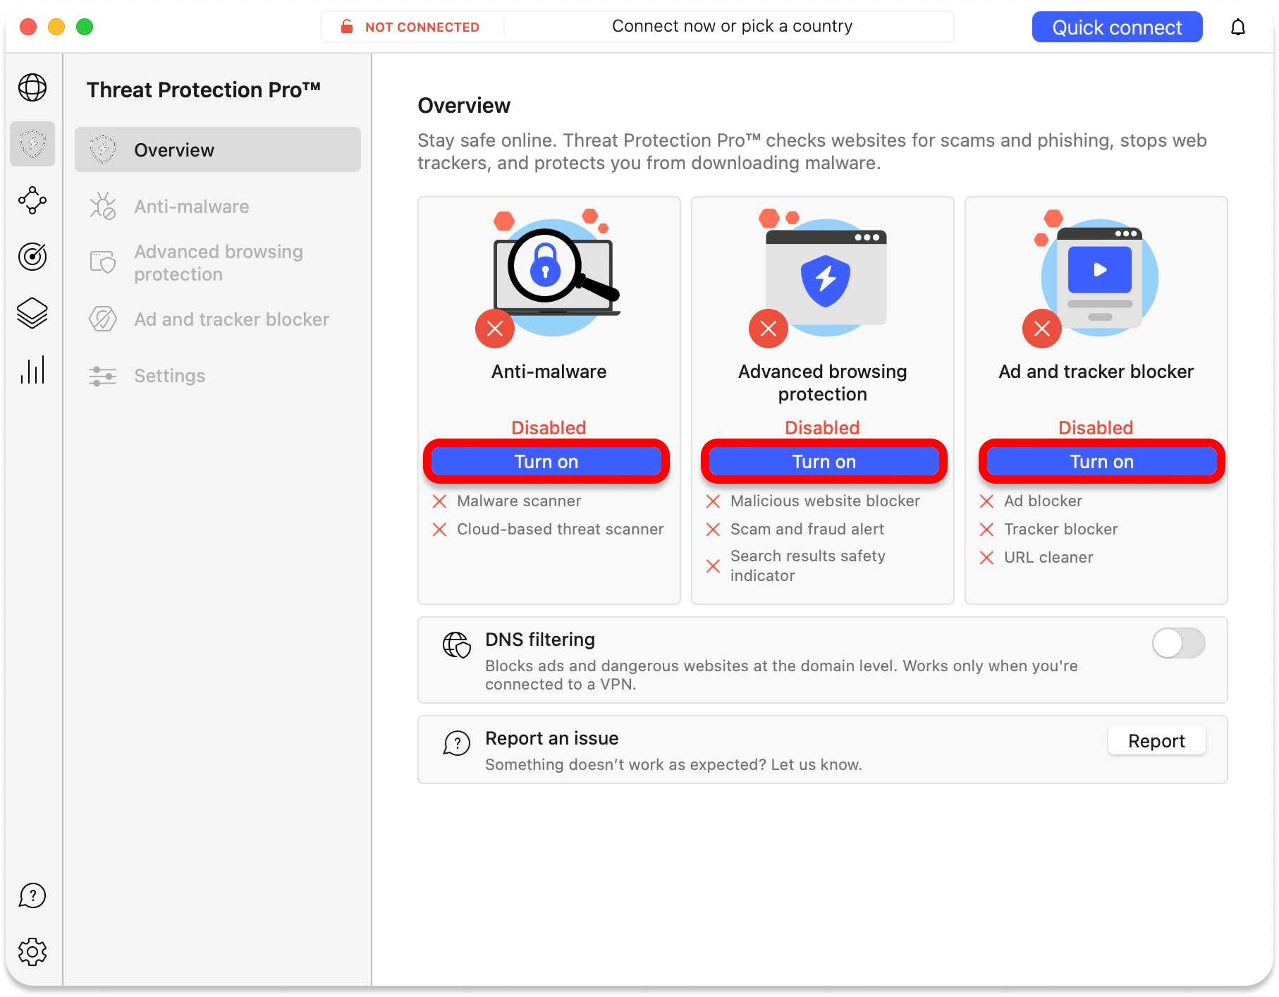
Task: Open app settings using the gear icon
Action: tap(32, 951)
